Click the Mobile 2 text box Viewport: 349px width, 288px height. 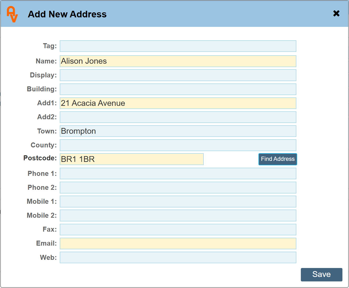(x=178, y=215)
